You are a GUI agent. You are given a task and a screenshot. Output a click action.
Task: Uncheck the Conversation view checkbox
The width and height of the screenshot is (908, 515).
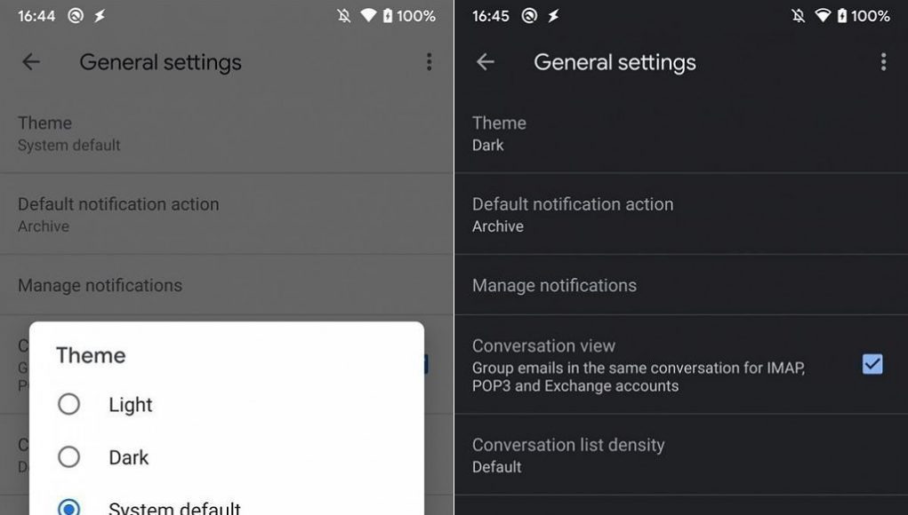[x=872, y=364]
